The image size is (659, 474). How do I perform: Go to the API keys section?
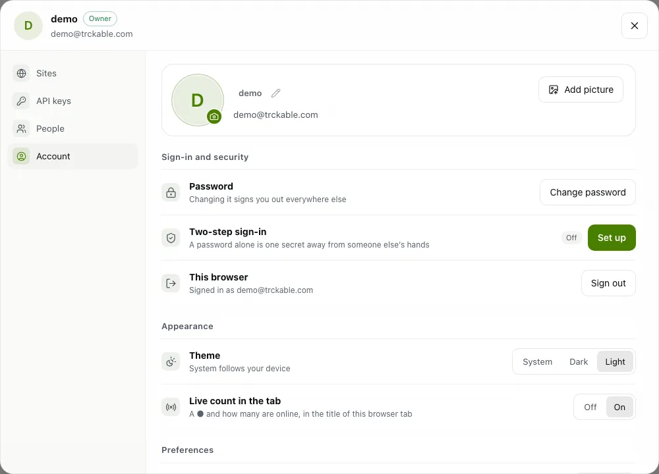pos(72,101)
